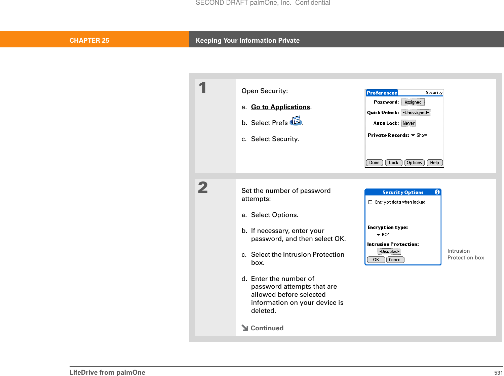Confirm with OK in Security Options

tap(376, 259)
